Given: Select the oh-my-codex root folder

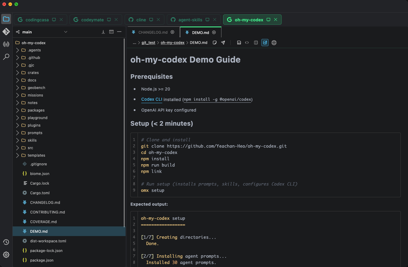Looking at the screenshot, I should tap(69, 43).
